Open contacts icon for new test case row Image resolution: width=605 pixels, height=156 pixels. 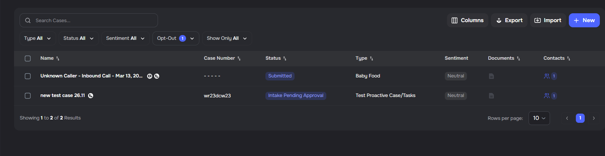[x=547, y=96]
